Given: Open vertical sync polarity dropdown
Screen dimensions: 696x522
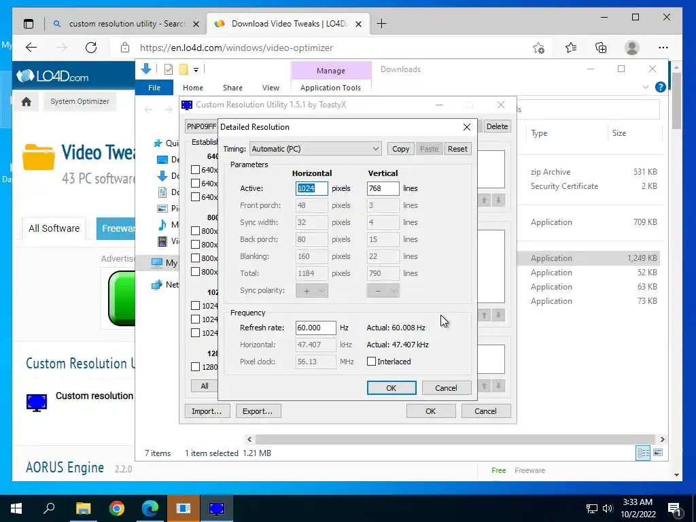Looking at the screenshot, I should pyautogui.click(x=383, y=291).
